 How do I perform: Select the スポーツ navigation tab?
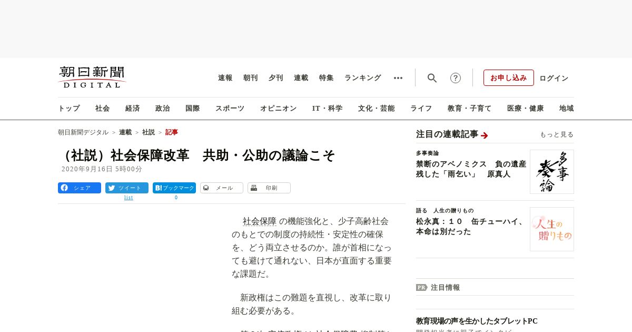point(230,109)
